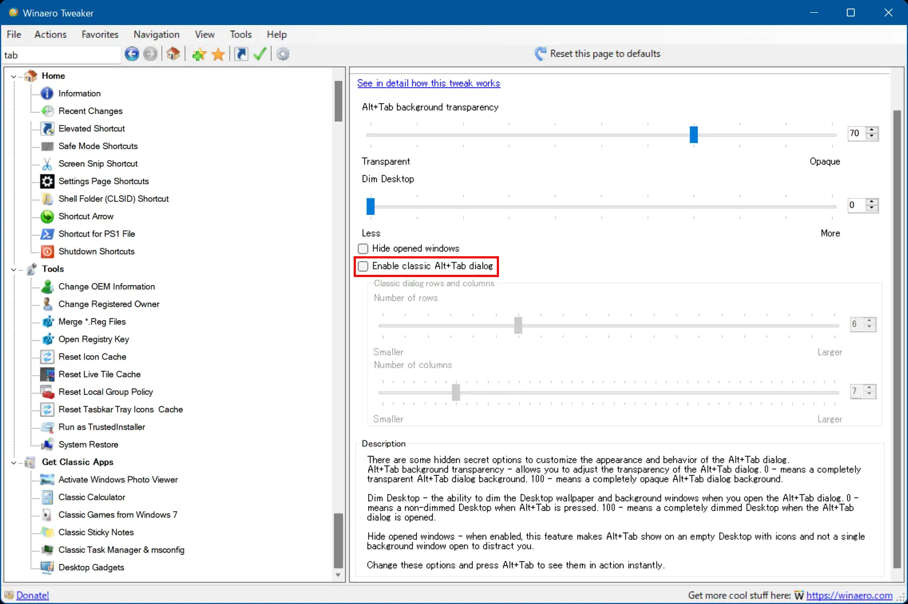Image resolution: width=908 pixels, height=604 pixels.
Task: Click the Elevated Shortcut icon
Action: 47,129
